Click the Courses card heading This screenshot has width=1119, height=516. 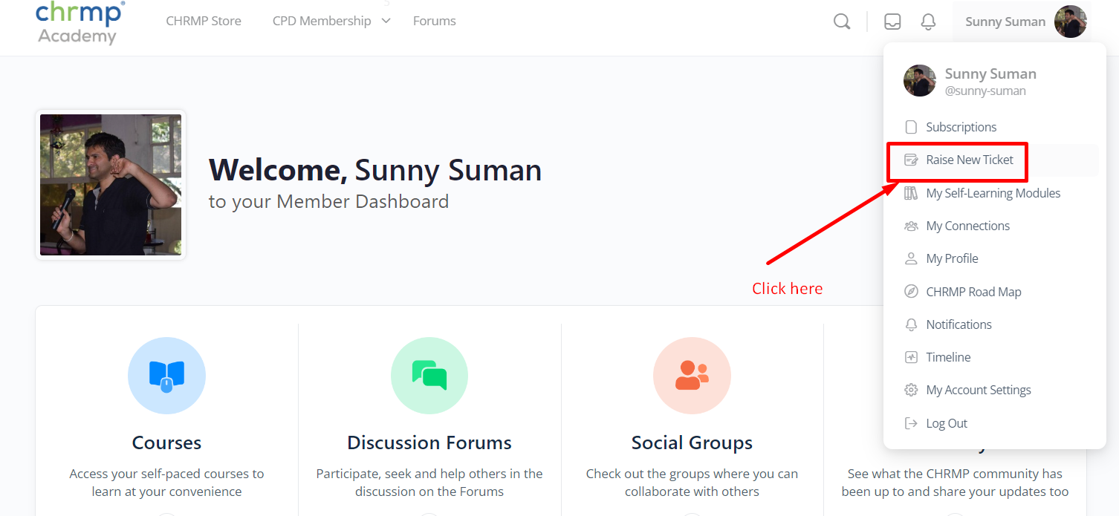coord(166,442)
